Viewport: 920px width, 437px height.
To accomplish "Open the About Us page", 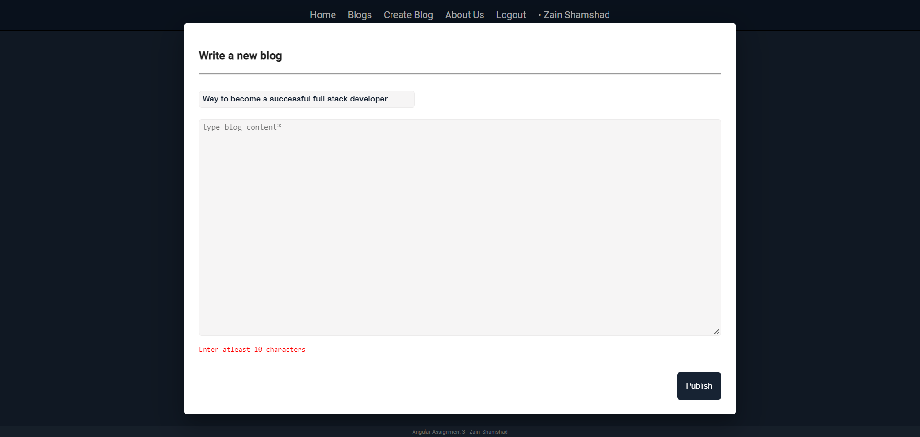I will click(464, 15).
